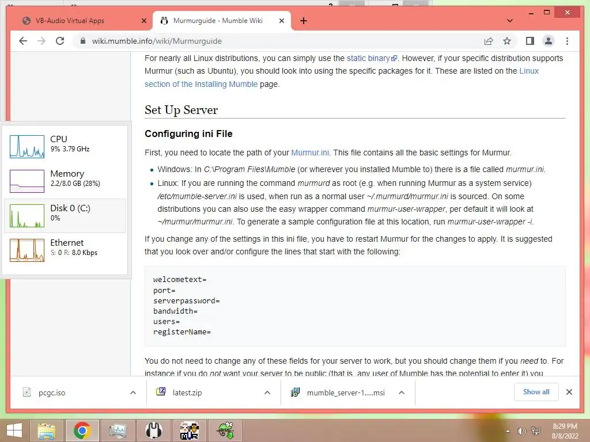Image resolution: width=590 pixels, height=442 pixels.
Task: Expand options for latest.zip download
Action: coord(267,393)
